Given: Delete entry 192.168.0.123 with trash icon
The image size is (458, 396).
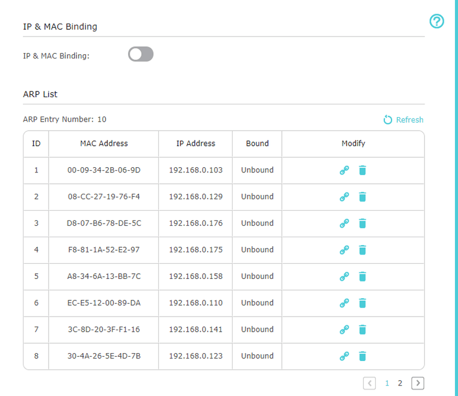Looking at the screenshot, I should pyautogui.click(x=362, y=356).
